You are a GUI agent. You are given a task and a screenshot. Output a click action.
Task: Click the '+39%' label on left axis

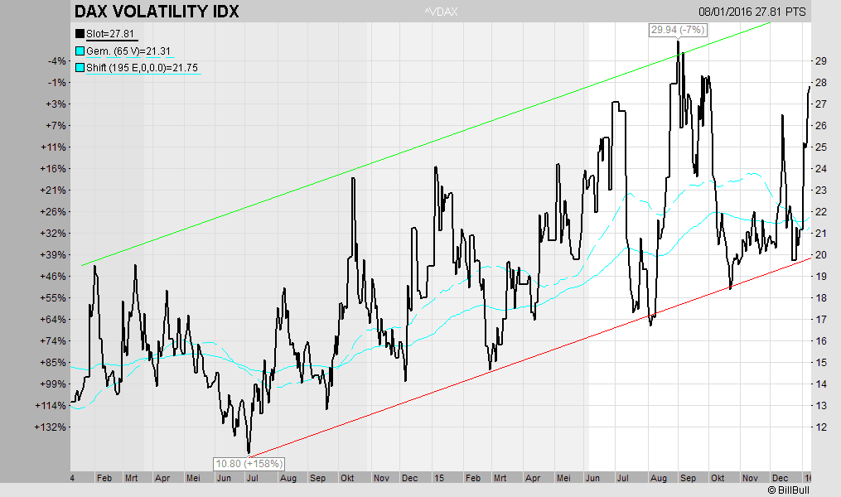(x=54, y=254)
